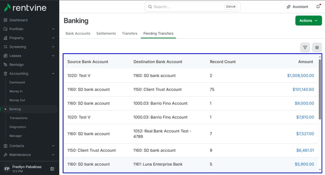Open the $5,900.00 amount link
Screen dimensions: 325x175
(304, 164)
